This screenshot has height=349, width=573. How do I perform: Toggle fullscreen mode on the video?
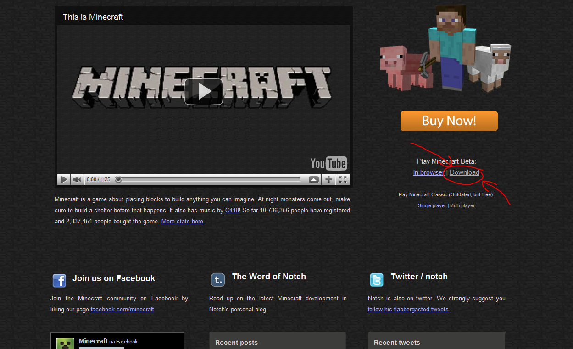[x=343, y=179]
